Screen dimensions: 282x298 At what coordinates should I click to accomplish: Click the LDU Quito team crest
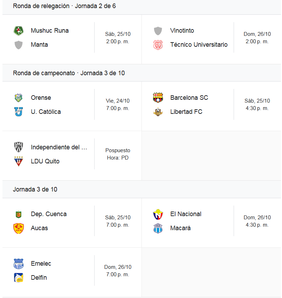19,161
